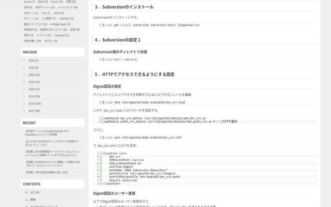Image resolution: width=331 pixels, height=207 pixels.
Task: Open the 光学 tag
Action: tap(28, 7)
